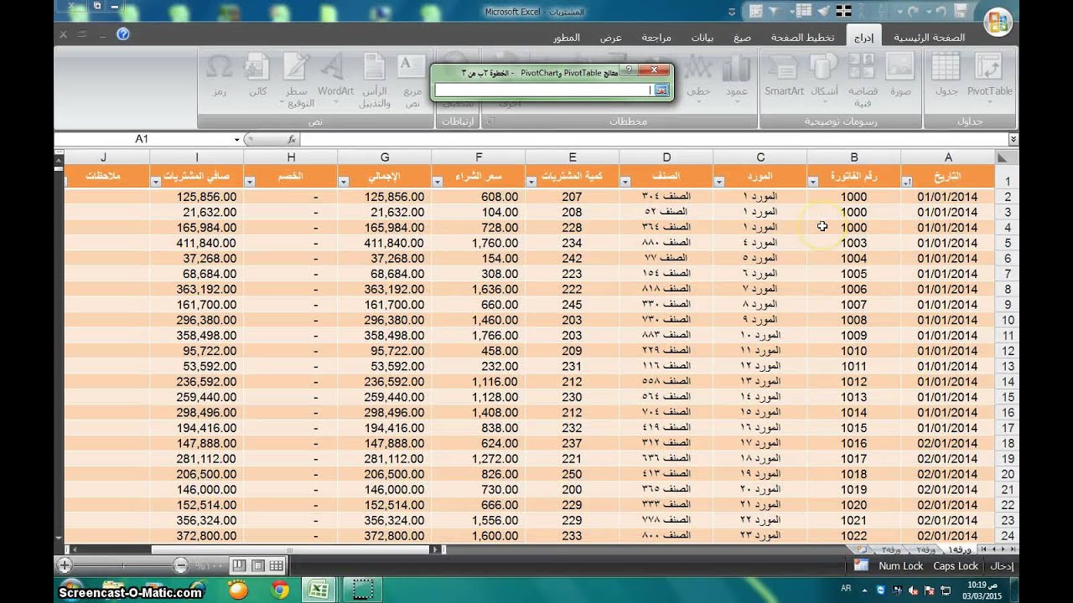Click Excel icon in Windows taskbar
This screenshot has width=1073, height=603.
tap(318, 590)
